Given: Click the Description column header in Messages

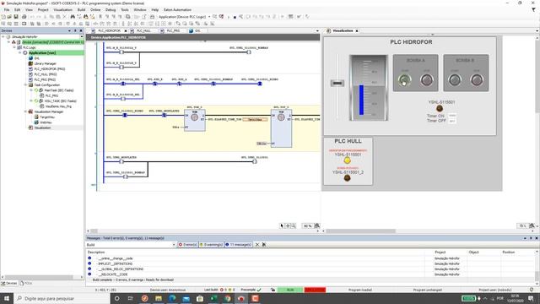Looking at the screenshot, I should tap(96, 252).
